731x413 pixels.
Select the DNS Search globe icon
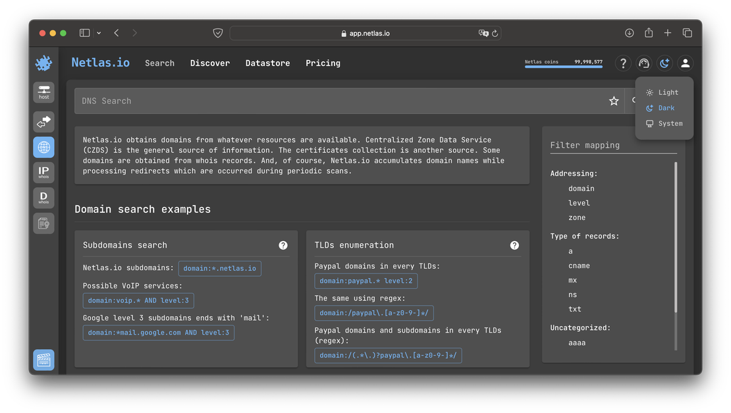43,146
